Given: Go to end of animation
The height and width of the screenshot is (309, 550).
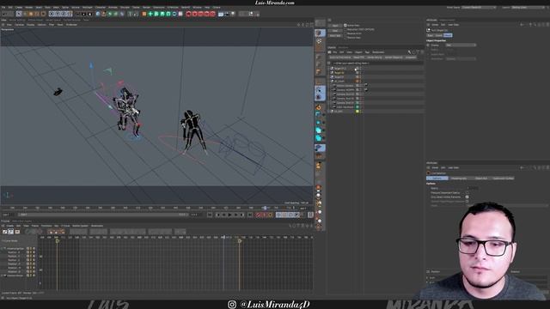Looking at the screenshot, I should click(250, 215).
